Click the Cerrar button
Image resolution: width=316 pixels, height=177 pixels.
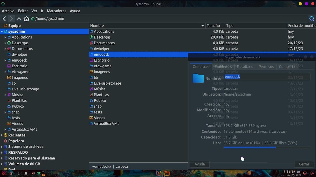tap(304, 164)
